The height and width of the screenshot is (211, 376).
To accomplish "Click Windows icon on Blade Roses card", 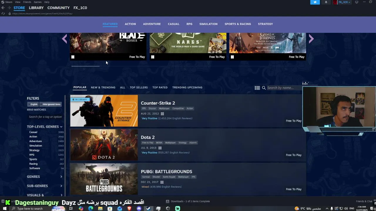I will (x=73, y=57).
